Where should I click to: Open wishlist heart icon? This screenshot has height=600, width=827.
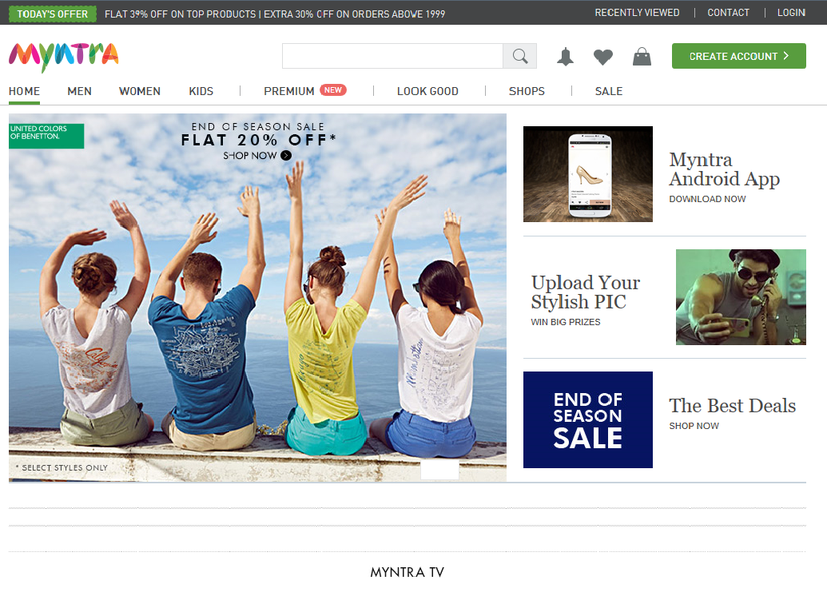pyautogui.click(x=602, y=57)
